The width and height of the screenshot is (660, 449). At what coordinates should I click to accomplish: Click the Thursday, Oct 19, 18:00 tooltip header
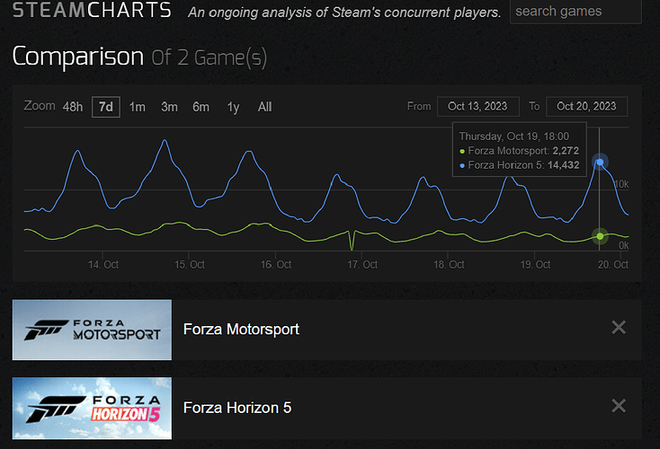(x=514, y=136)
